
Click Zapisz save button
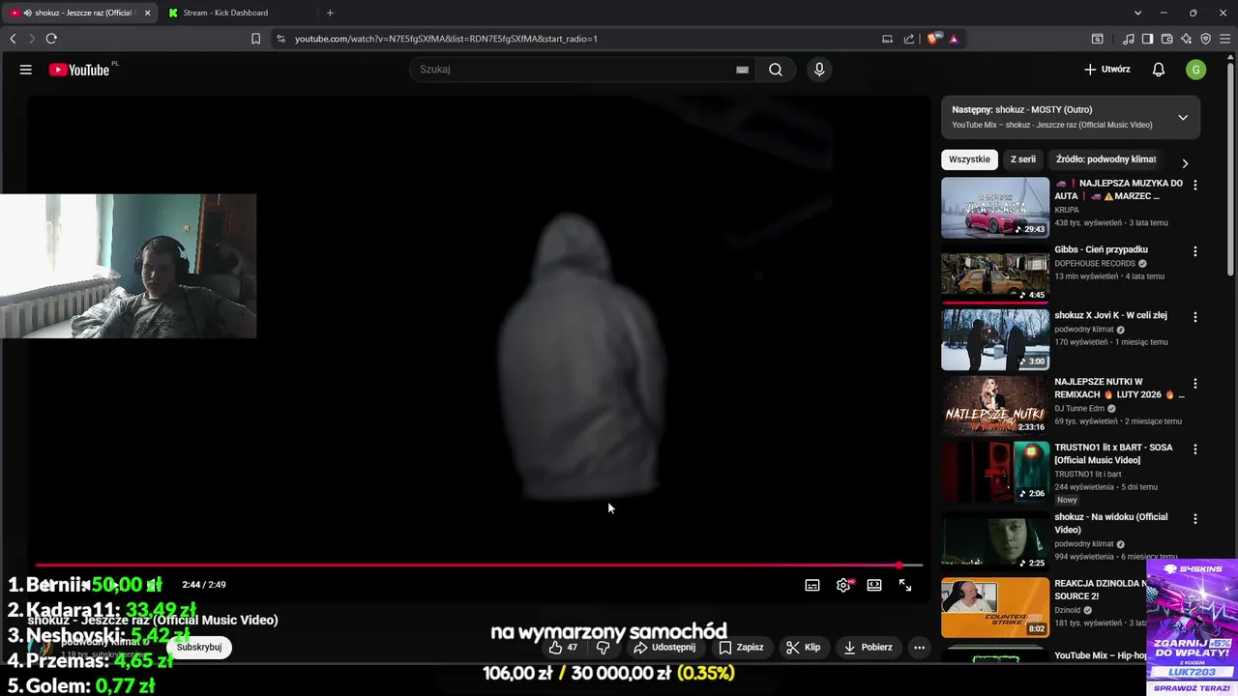tap(741, 648)
